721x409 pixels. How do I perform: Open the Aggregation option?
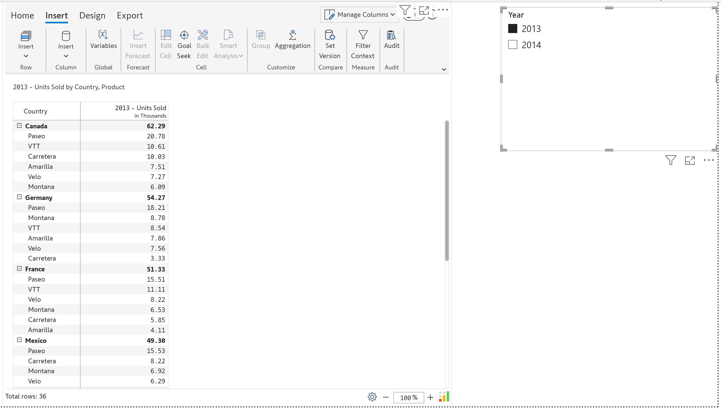(x=292, y=39)
